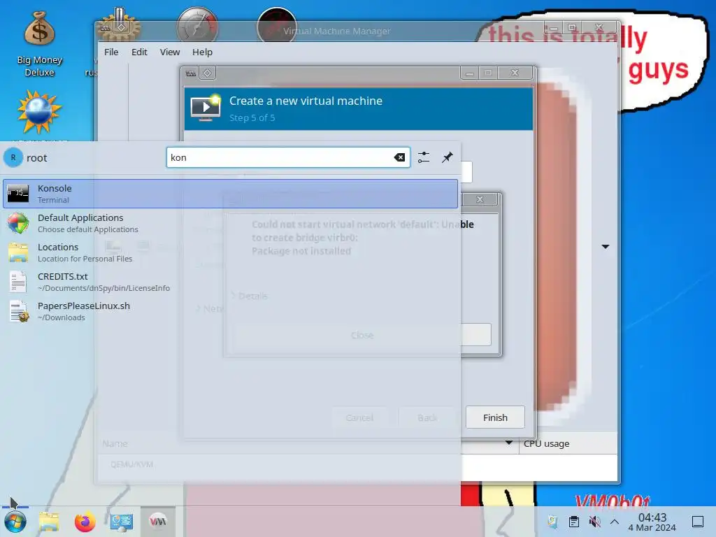The height and width of the screenshot is (537, 716).
Task: Open the start menu button
Action: tap(15, 522)
